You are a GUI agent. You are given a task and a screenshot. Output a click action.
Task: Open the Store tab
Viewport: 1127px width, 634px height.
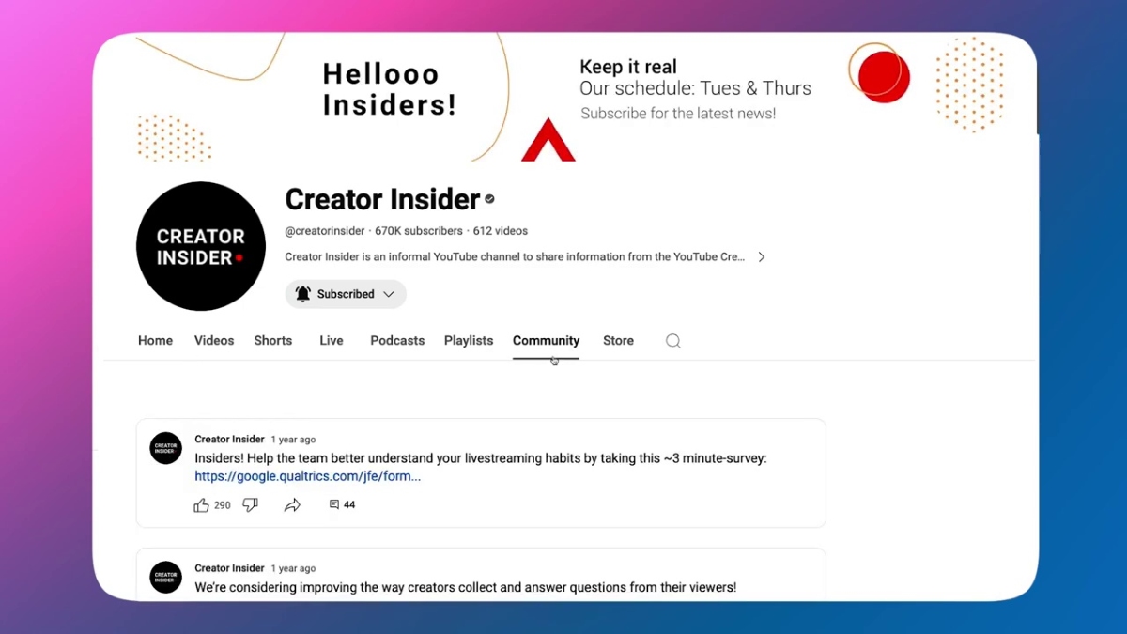point(618,341)
